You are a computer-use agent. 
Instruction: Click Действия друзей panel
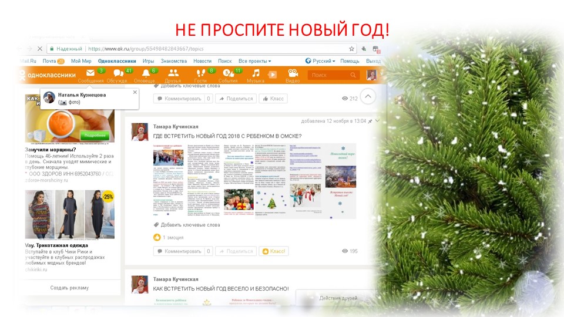coord(338,298)
